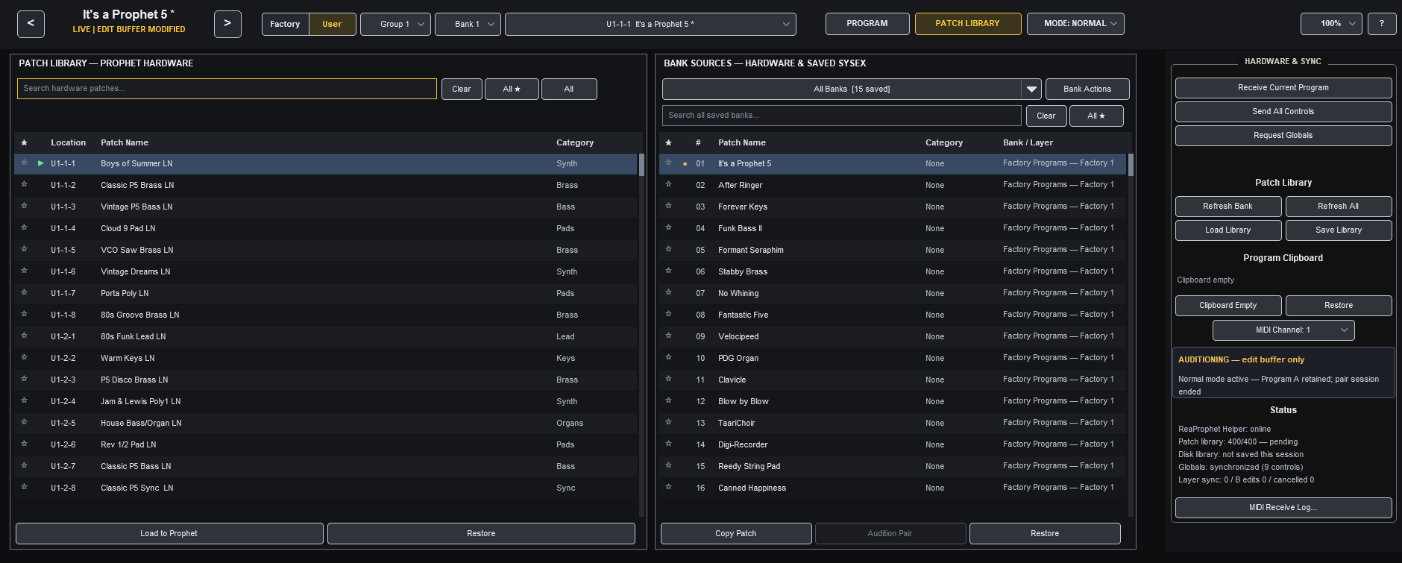Screen dimensions: 1402x563
Task: Open the U1-1-1 It's a Prophet 5 program selector
Action: [x=650, y=24]
